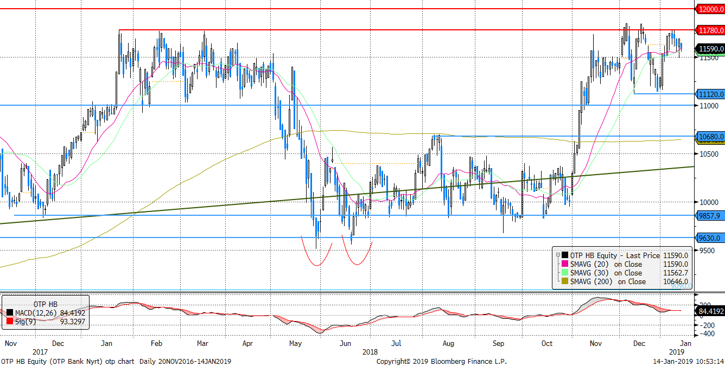This screenshot has height=366, width=725.
Task: Click the blue 11120.0 level tag
Action: pos(710,94)
